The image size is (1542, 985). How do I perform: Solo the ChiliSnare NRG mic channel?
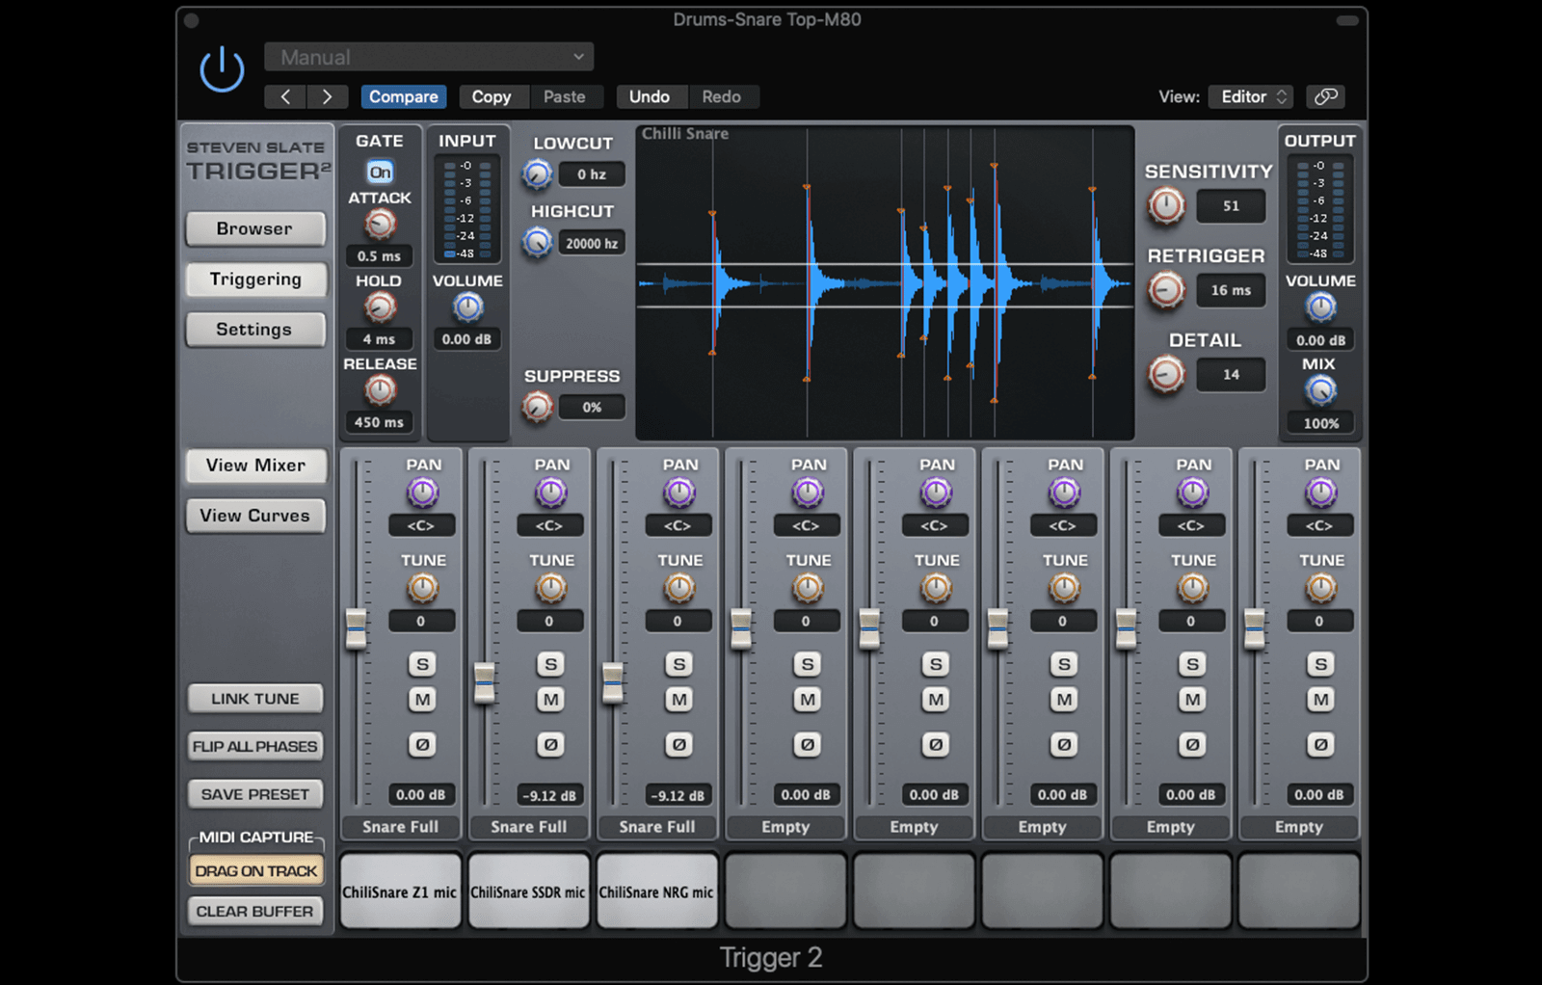pos(678,664)
